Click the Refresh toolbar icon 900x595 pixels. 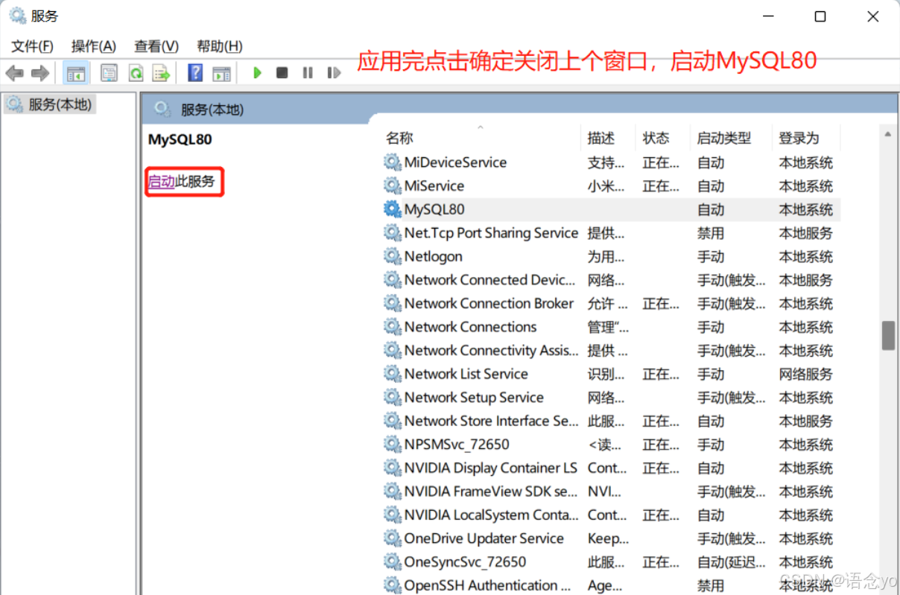[135, 73]
